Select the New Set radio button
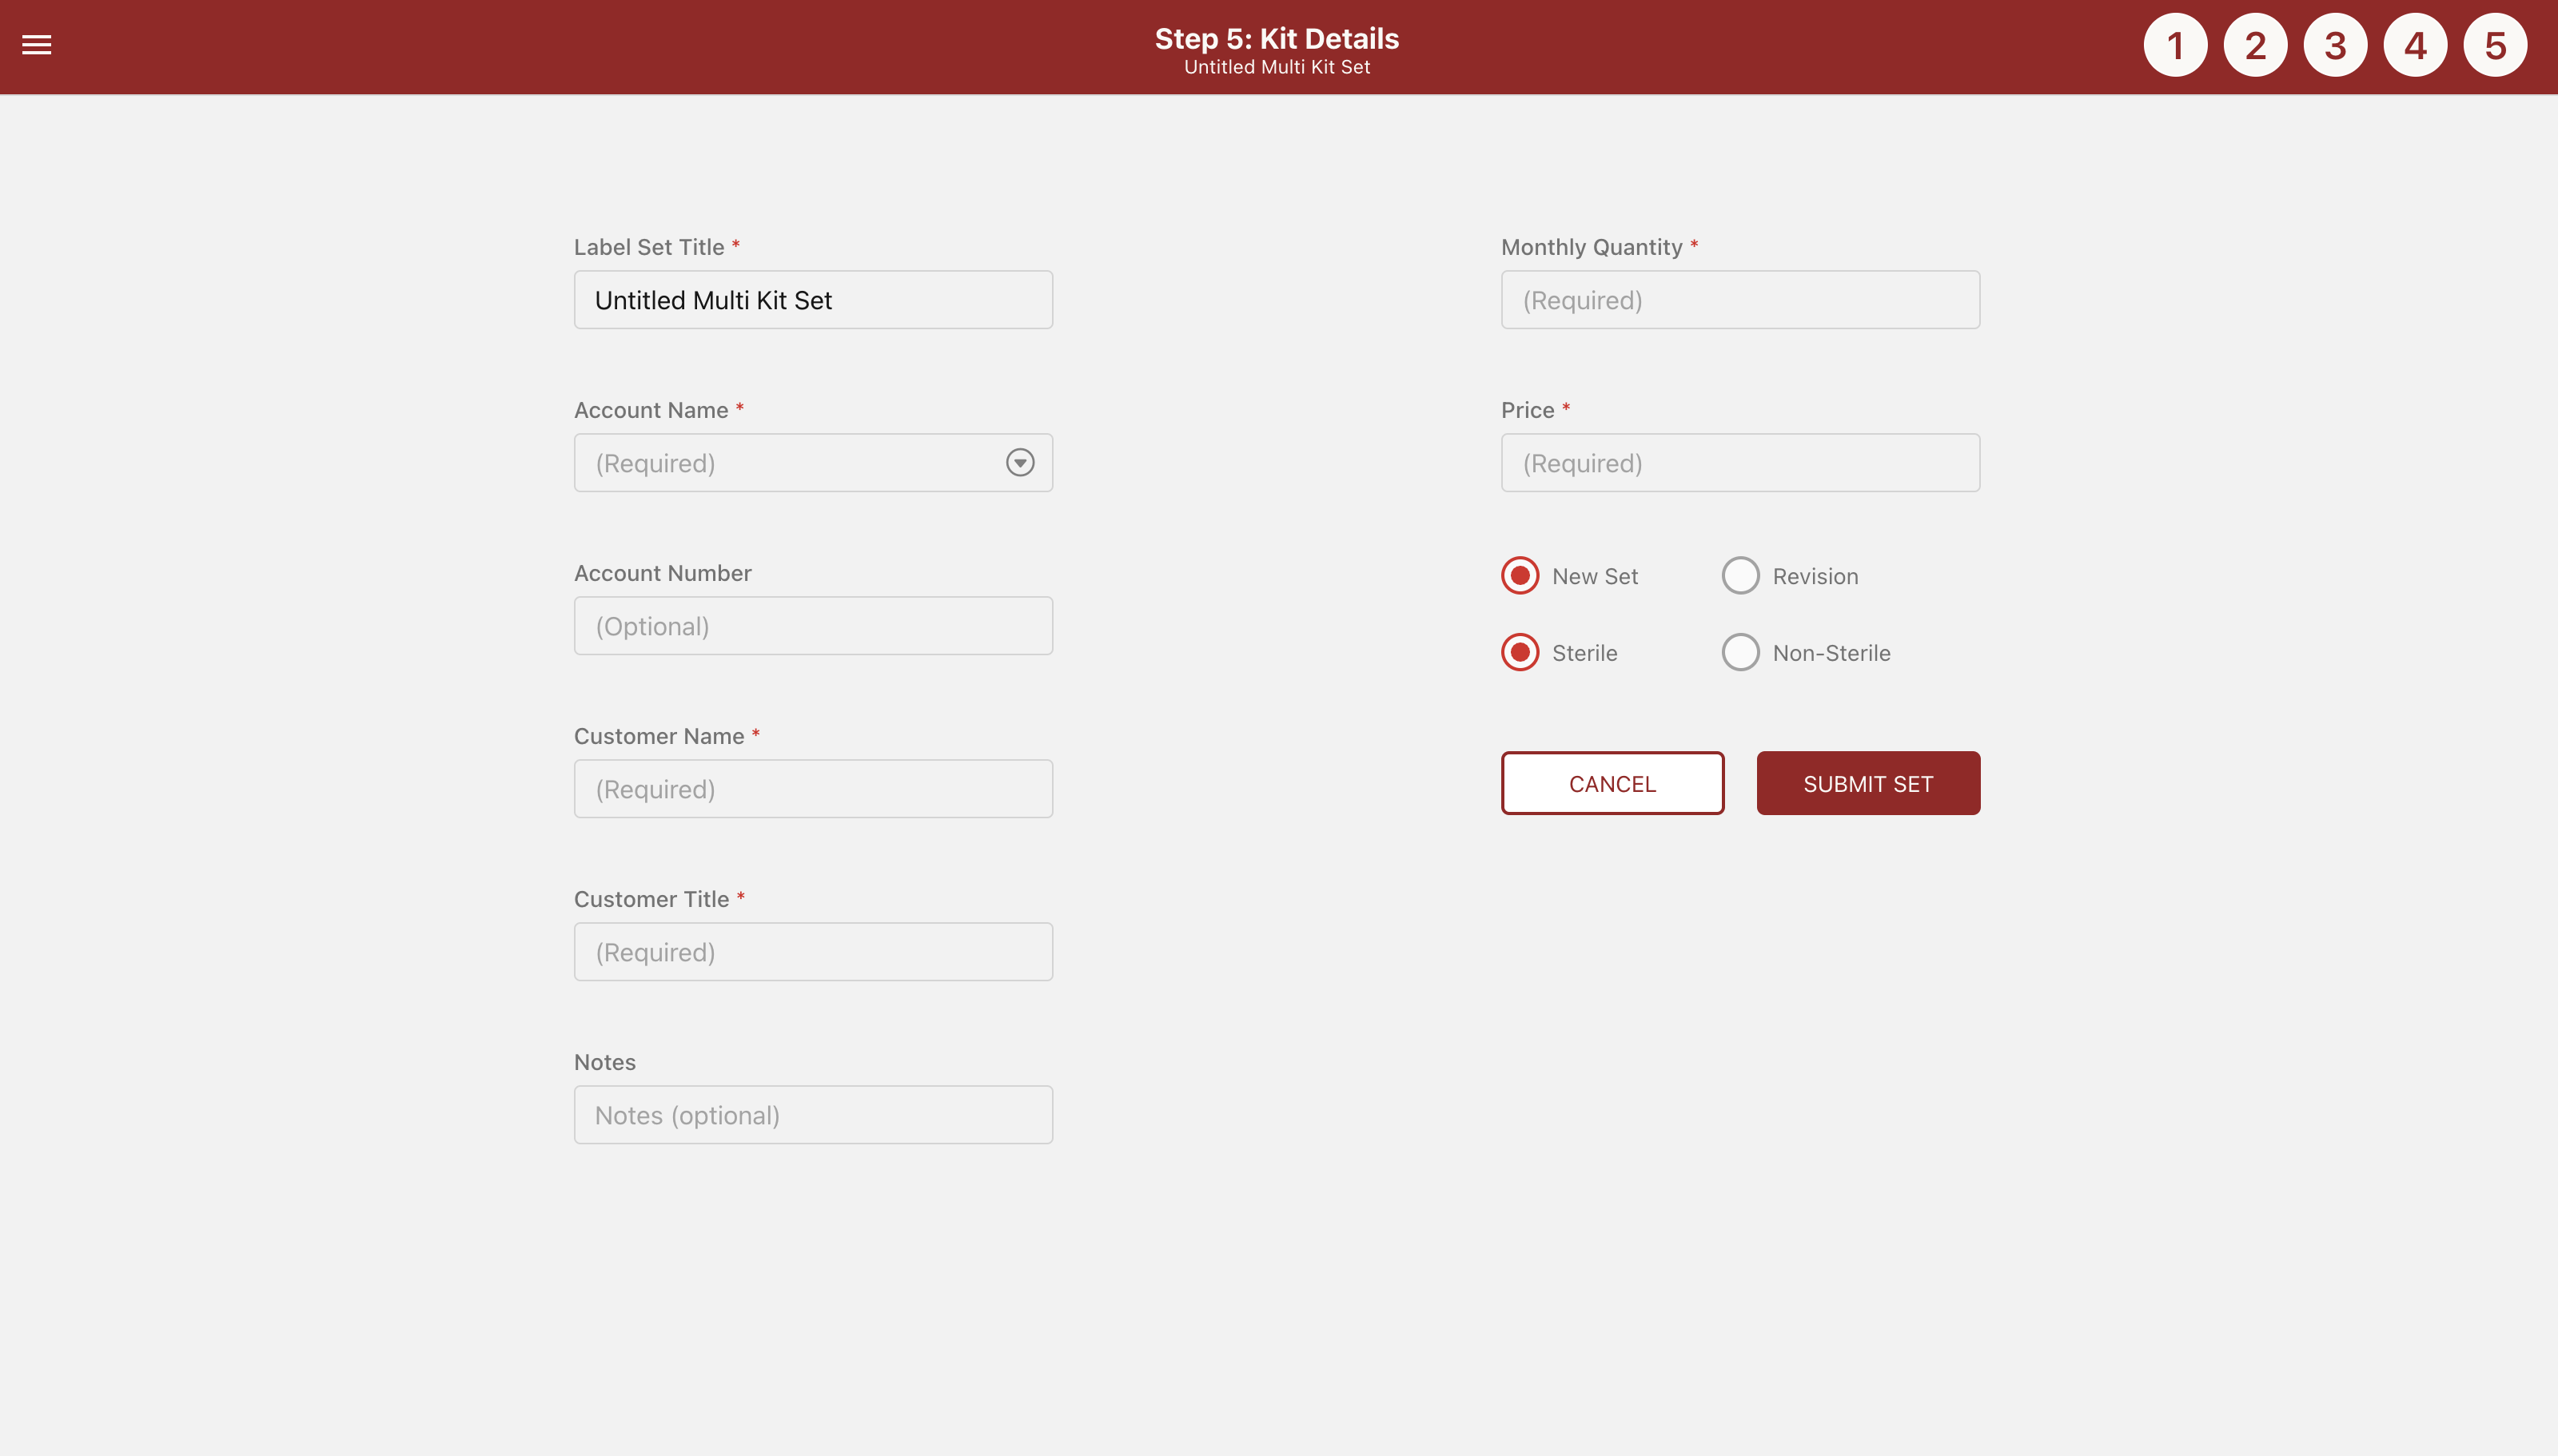Viewport: 2558px width, 1456px height. coord(1520,576)
